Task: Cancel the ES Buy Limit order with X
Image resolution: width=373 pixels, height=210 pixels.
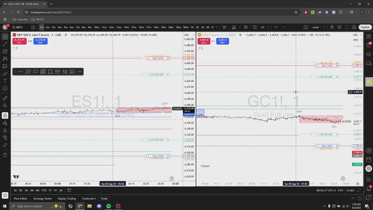Action: click(x=168, y=156)
